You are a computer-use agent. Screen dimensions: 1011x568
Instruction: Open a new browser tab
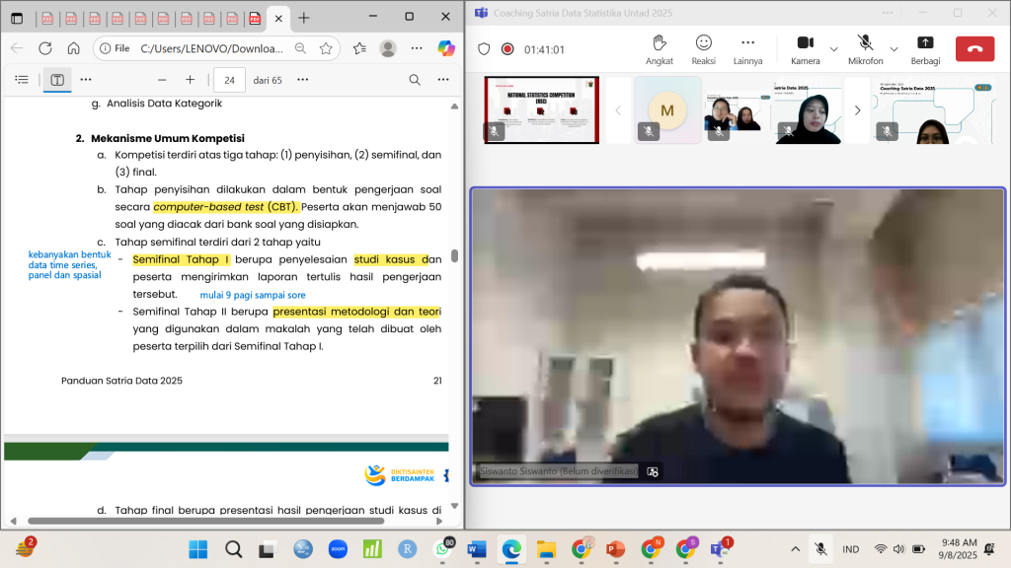tap(304, 18)
